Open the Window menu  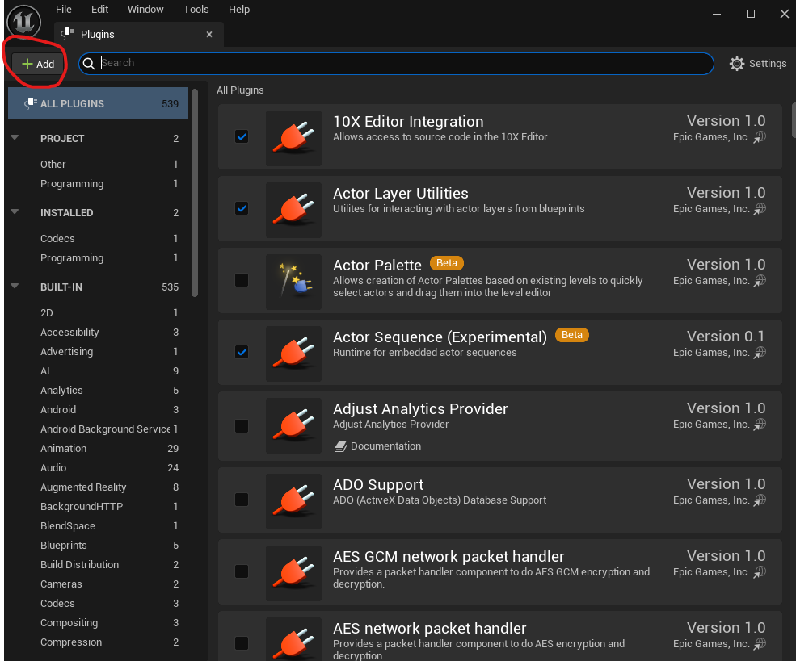(145, 9)
